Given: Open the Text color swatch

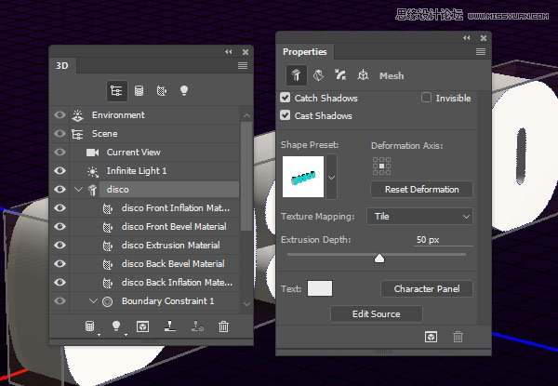Looking at the screenshot, I should (x=320, y=288).
